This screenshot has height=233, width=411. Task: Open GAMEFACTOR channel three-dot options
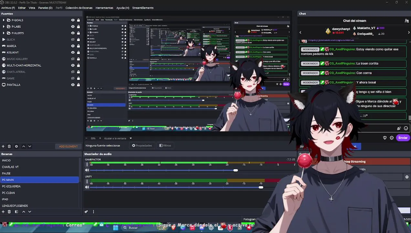pyautogui.click(x=87, y=164)
